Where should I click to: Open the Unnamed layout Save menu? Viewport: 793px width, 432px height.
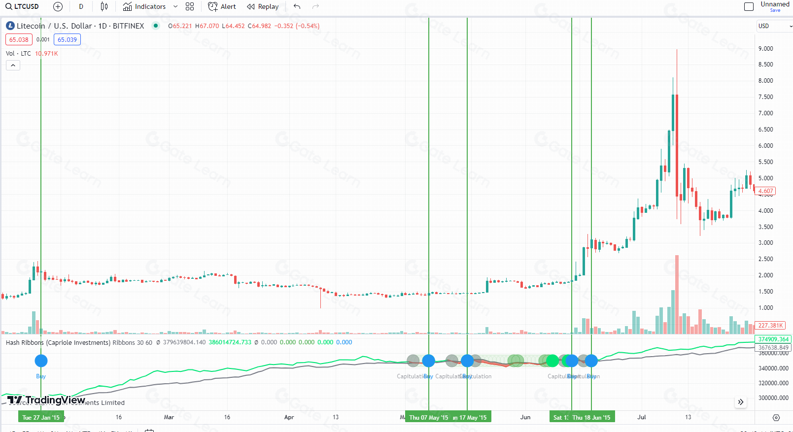[775, 6]
